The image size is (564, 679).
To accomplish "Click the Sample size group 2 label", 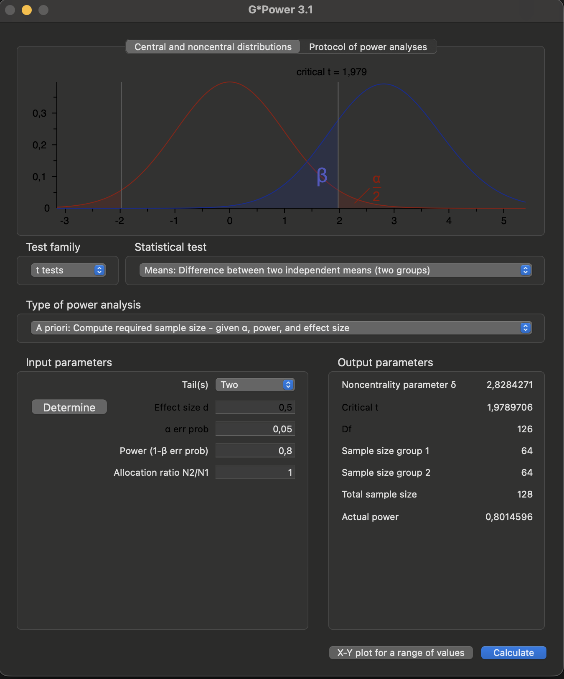I will click(386, 472).
